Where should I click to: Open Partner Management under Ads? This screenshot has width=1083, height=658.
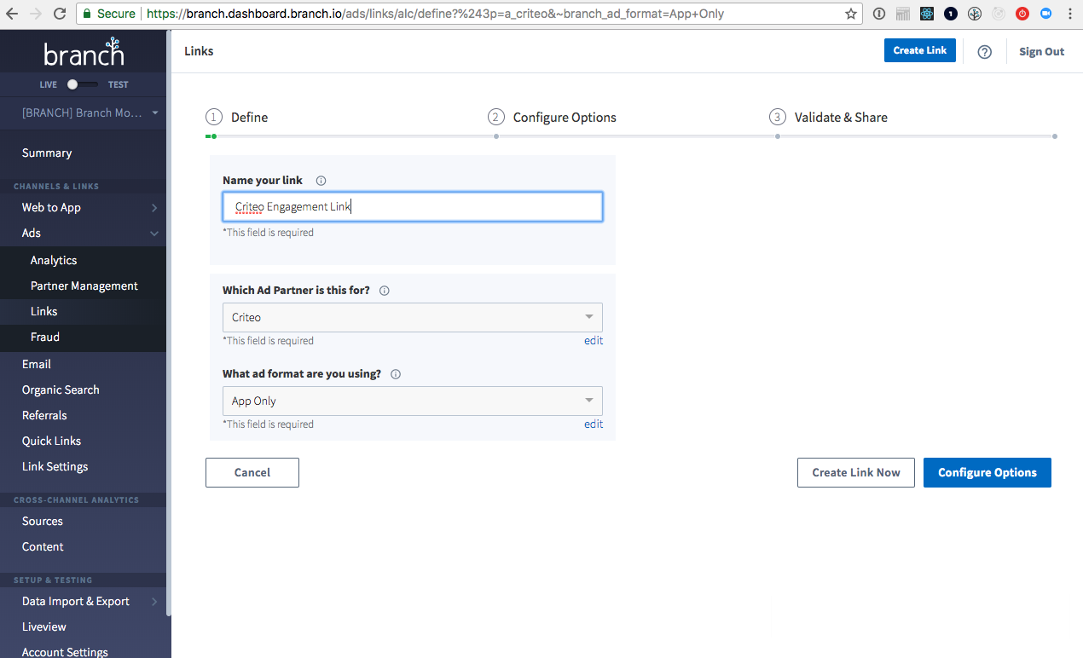pyautogui.click(x=84, y=286)
